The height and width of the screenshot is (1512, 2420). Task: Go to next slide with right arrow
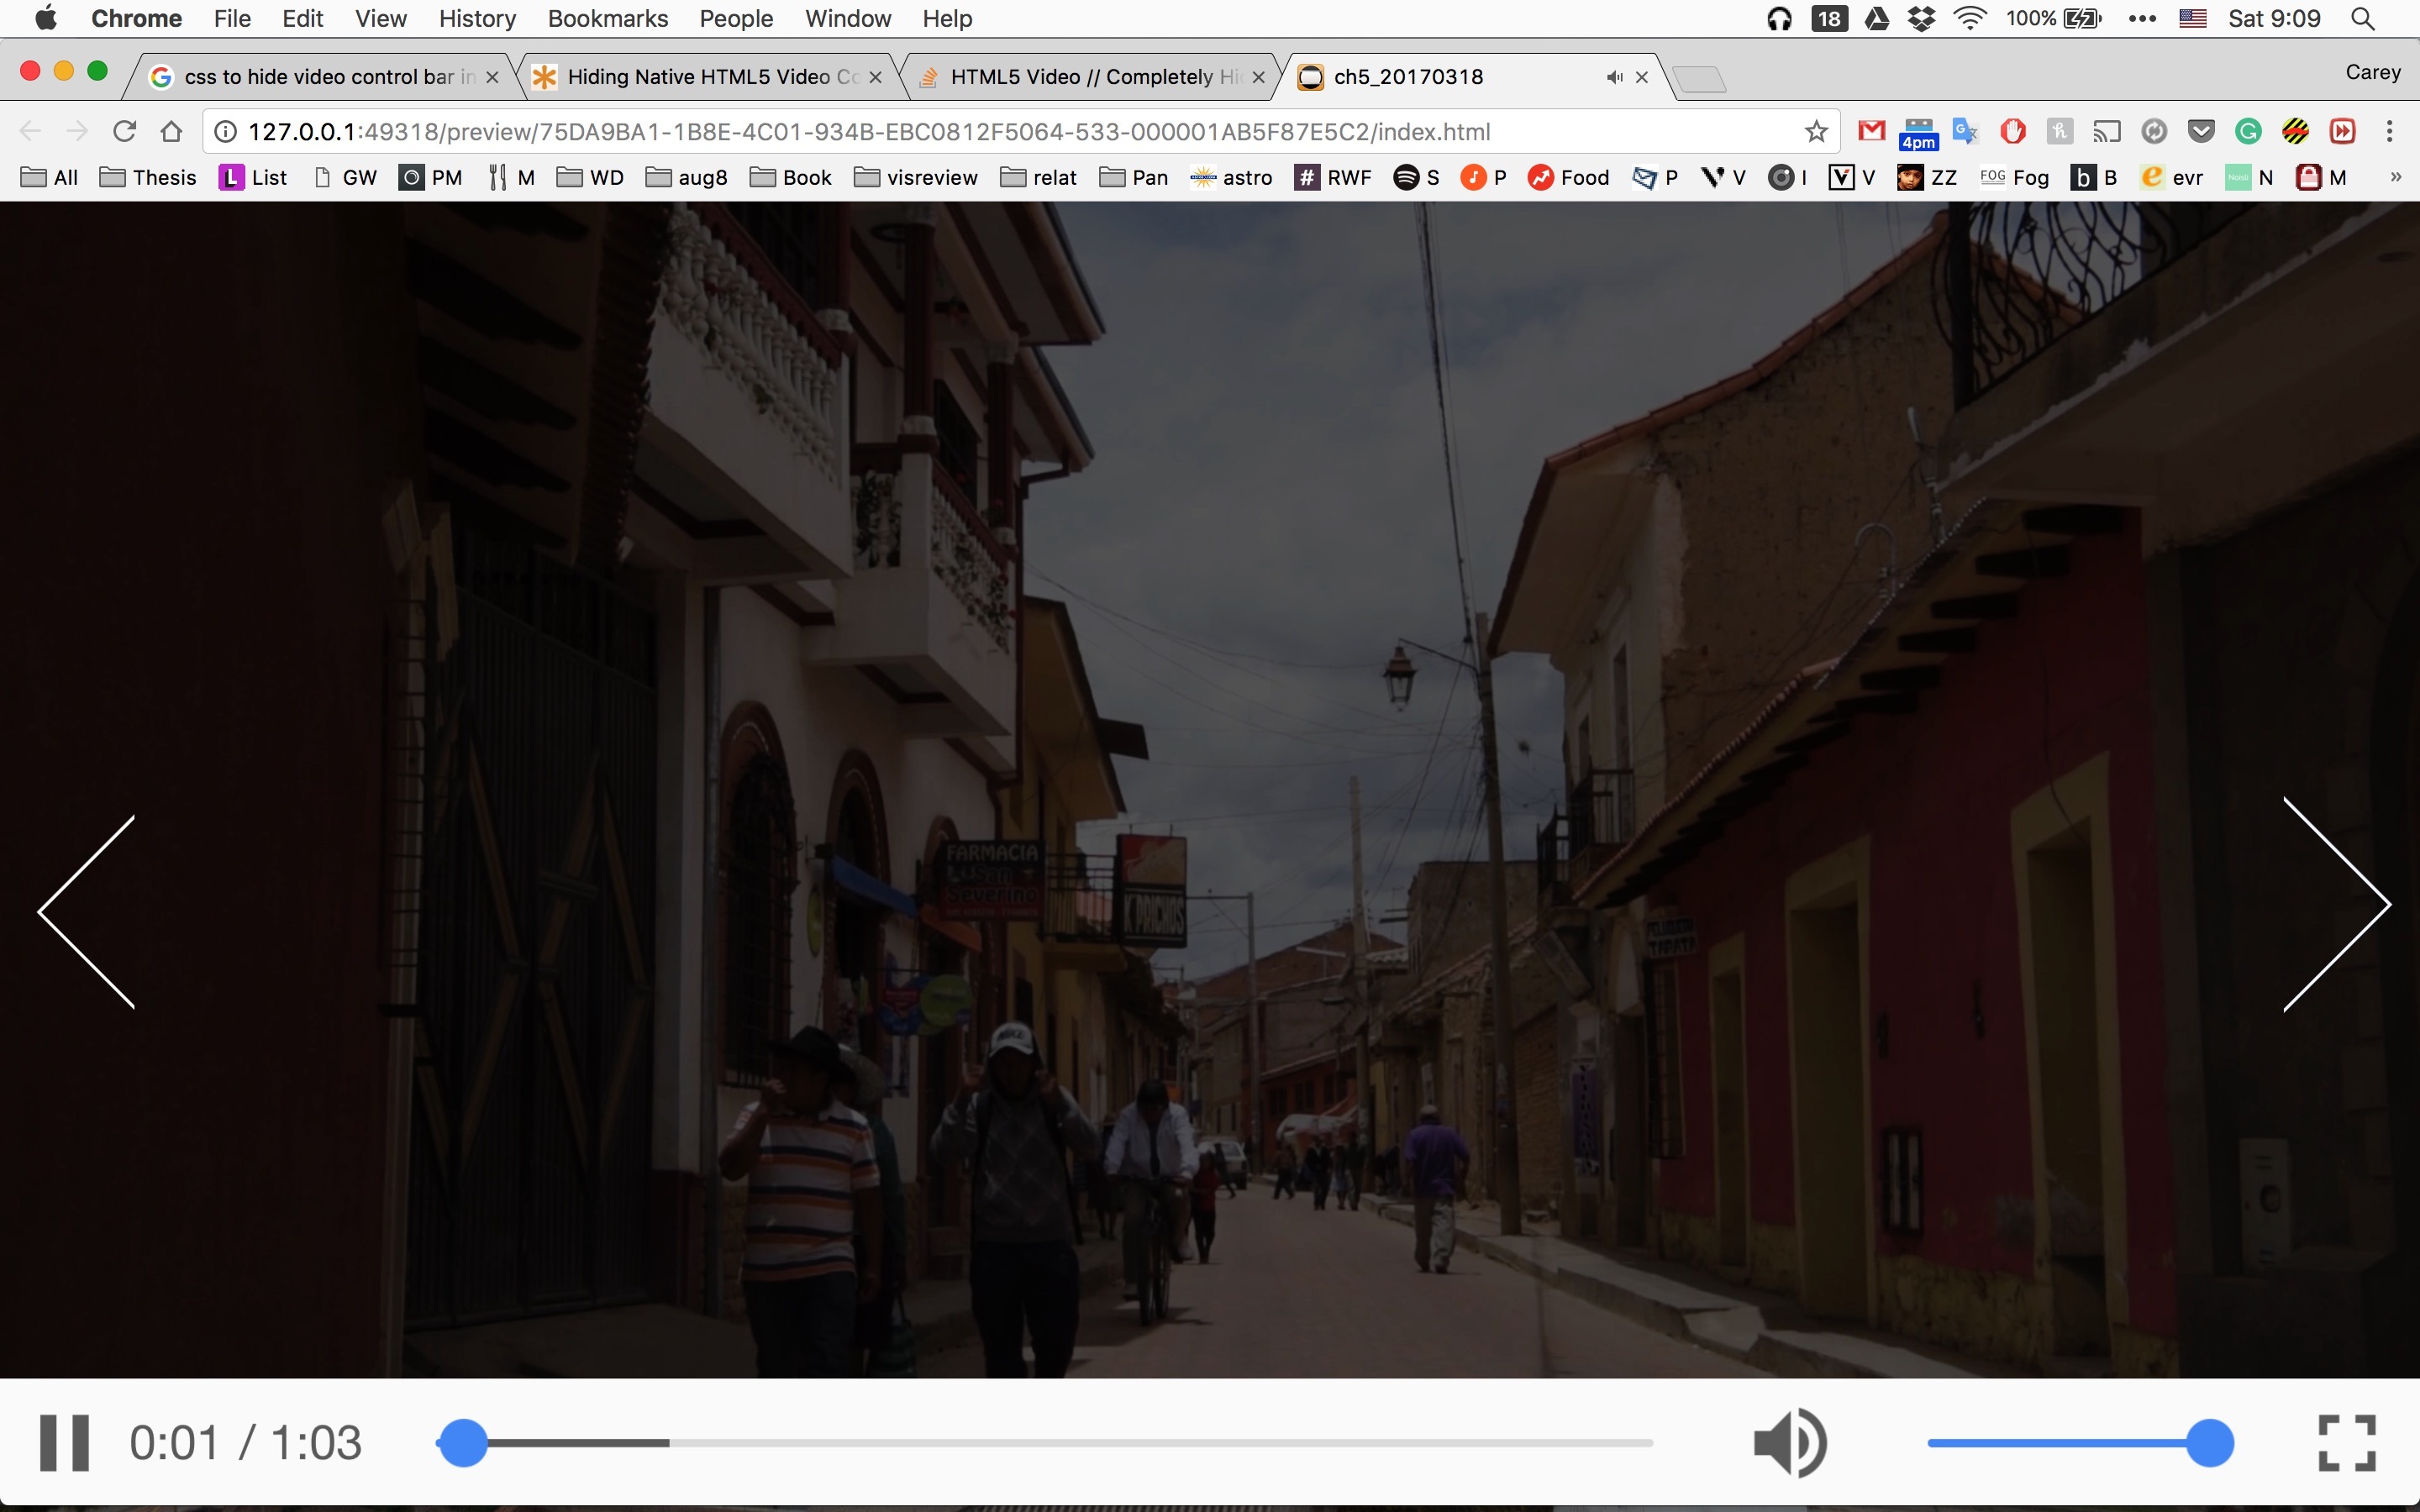[x=2336, y=905]
